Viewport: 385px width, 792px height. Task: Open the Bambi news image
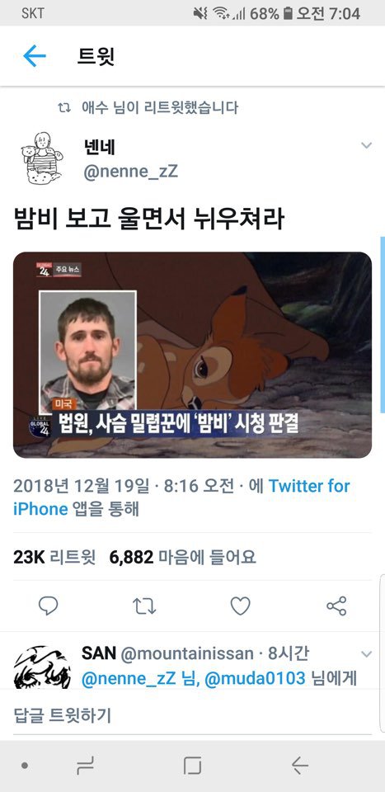coord(192,355)
